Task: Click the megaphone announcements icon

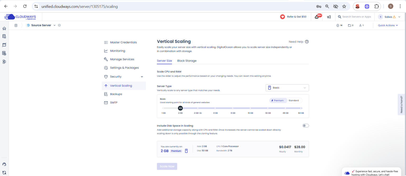Action: point(329,17)
